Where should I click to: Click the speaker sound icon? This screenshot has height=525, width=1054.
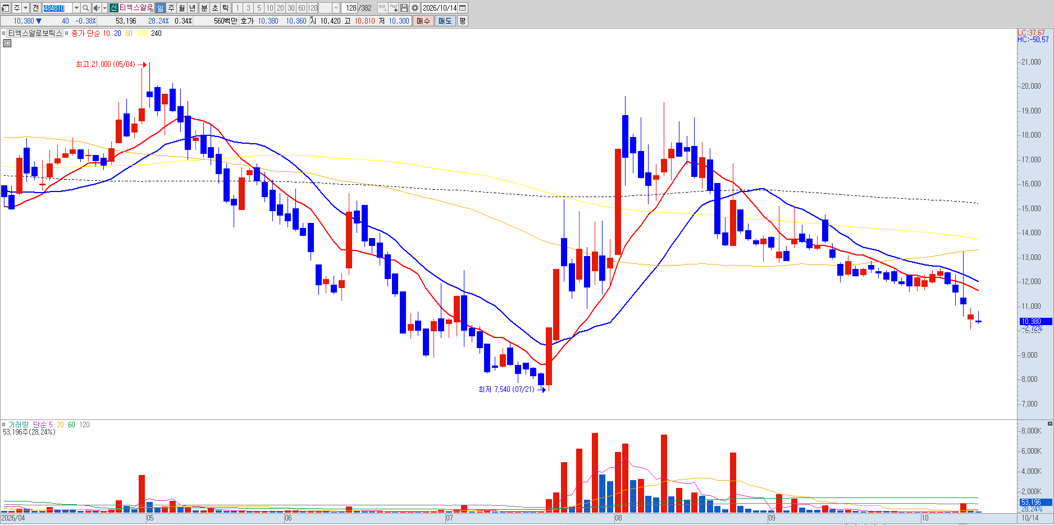coord(97,8)
